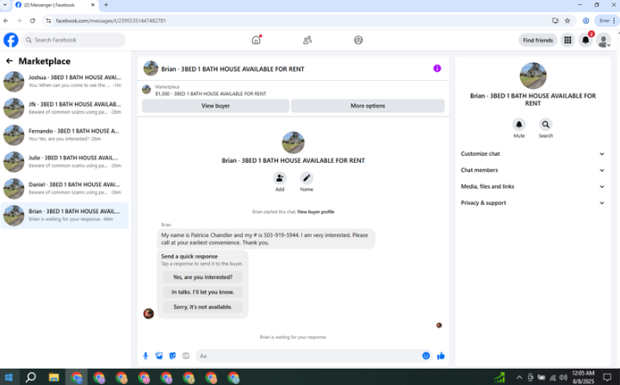Click the voice clip microphone icon
Image resolution: width=620 pixels, height=385 pixels.
[x=146, y=356]
